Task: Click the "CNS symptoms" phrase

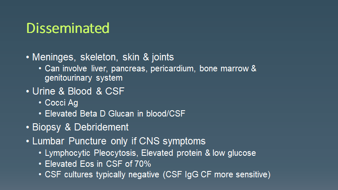Action: tap(173, 141)
